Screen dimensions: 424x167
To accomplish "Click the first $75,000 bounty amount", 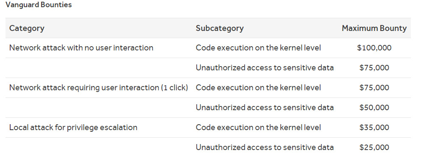I will (x=374, y=68).
